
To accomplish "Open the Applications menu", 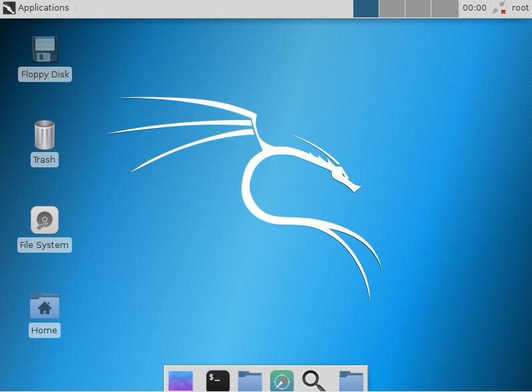I will (35, 8).
